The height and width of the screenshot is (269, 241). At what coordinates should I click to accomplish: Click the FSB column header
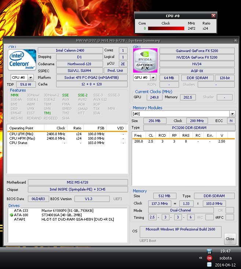point(95,128)
